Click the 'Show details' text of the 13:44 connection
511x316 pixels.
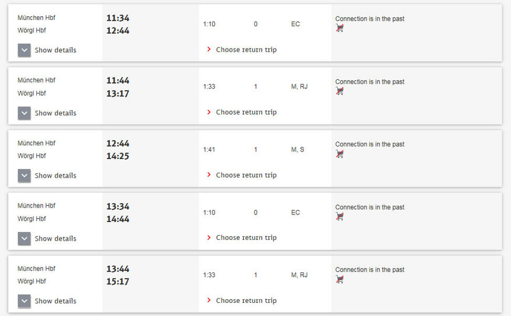point(55,301)
